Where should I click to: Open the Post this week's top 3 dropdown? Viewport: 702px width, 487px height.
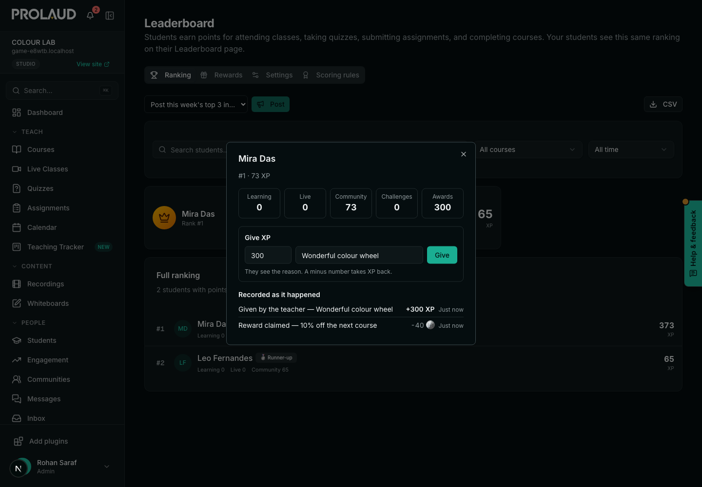click(196, 104)
